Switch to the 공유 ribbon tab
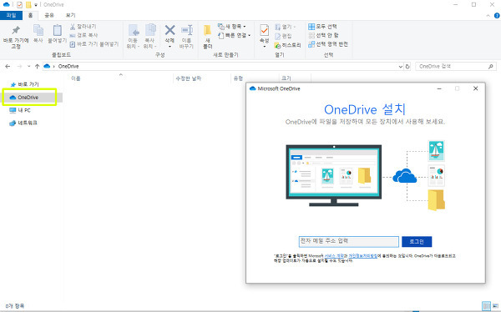 (49, 15)
